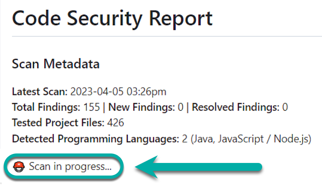Click the zero after Resolved Findings
Screen dimensions: 322x185
(285, 107)
